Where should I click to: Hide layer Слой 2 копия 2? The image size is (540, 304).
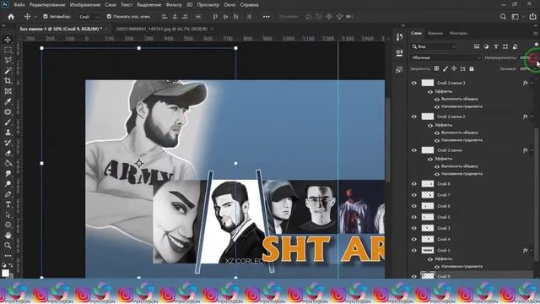(414, 117)
